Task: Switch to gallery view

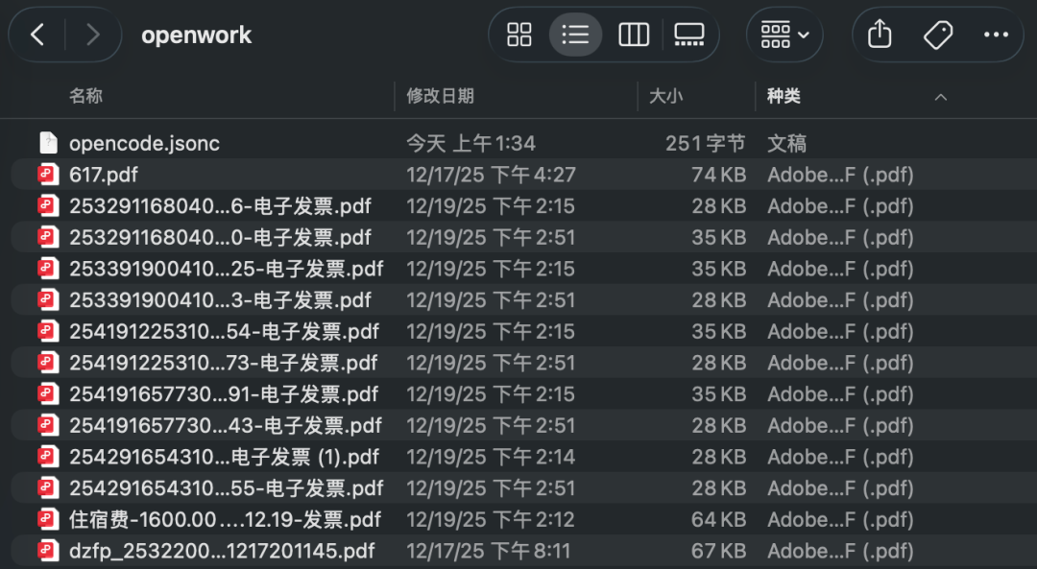Action: 688,36
